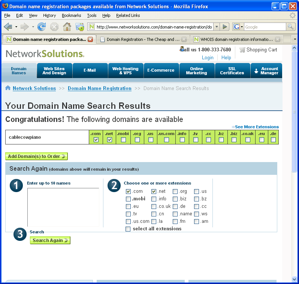Open the Bookmarks menu
Viewport: 299px width, 284px height.
71,15
